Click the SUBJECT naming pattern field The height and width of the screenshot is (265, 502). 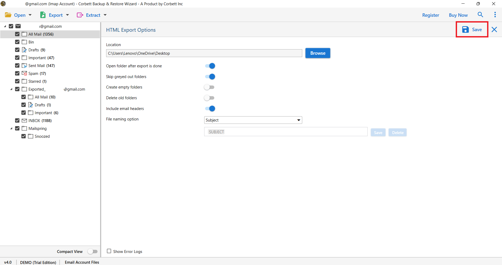[x=286, y=132]
